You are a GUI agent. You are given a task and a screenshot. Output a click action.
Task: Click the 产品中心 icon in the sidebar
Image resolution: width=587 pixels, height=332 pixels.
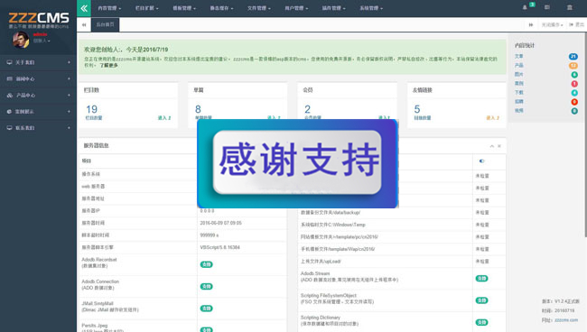coord(9,96)
